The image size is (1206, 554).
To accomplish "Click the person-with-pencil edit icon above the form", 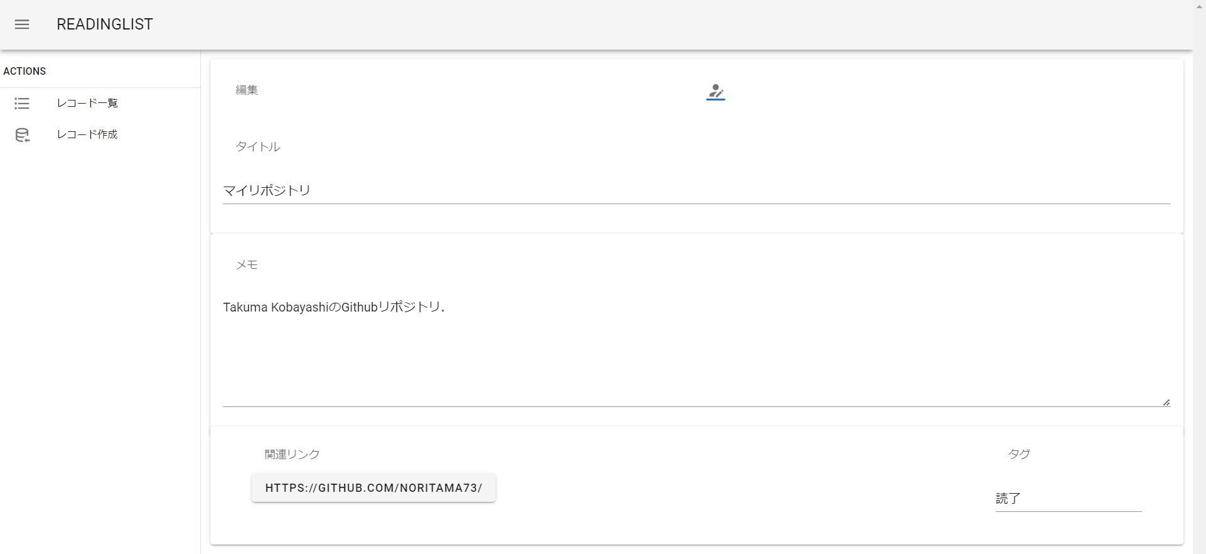I will coord(715,92).
